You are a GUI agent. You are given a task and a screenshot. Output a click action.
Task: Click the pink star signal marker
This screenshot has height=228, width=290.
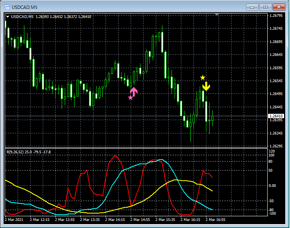(130, 98)
